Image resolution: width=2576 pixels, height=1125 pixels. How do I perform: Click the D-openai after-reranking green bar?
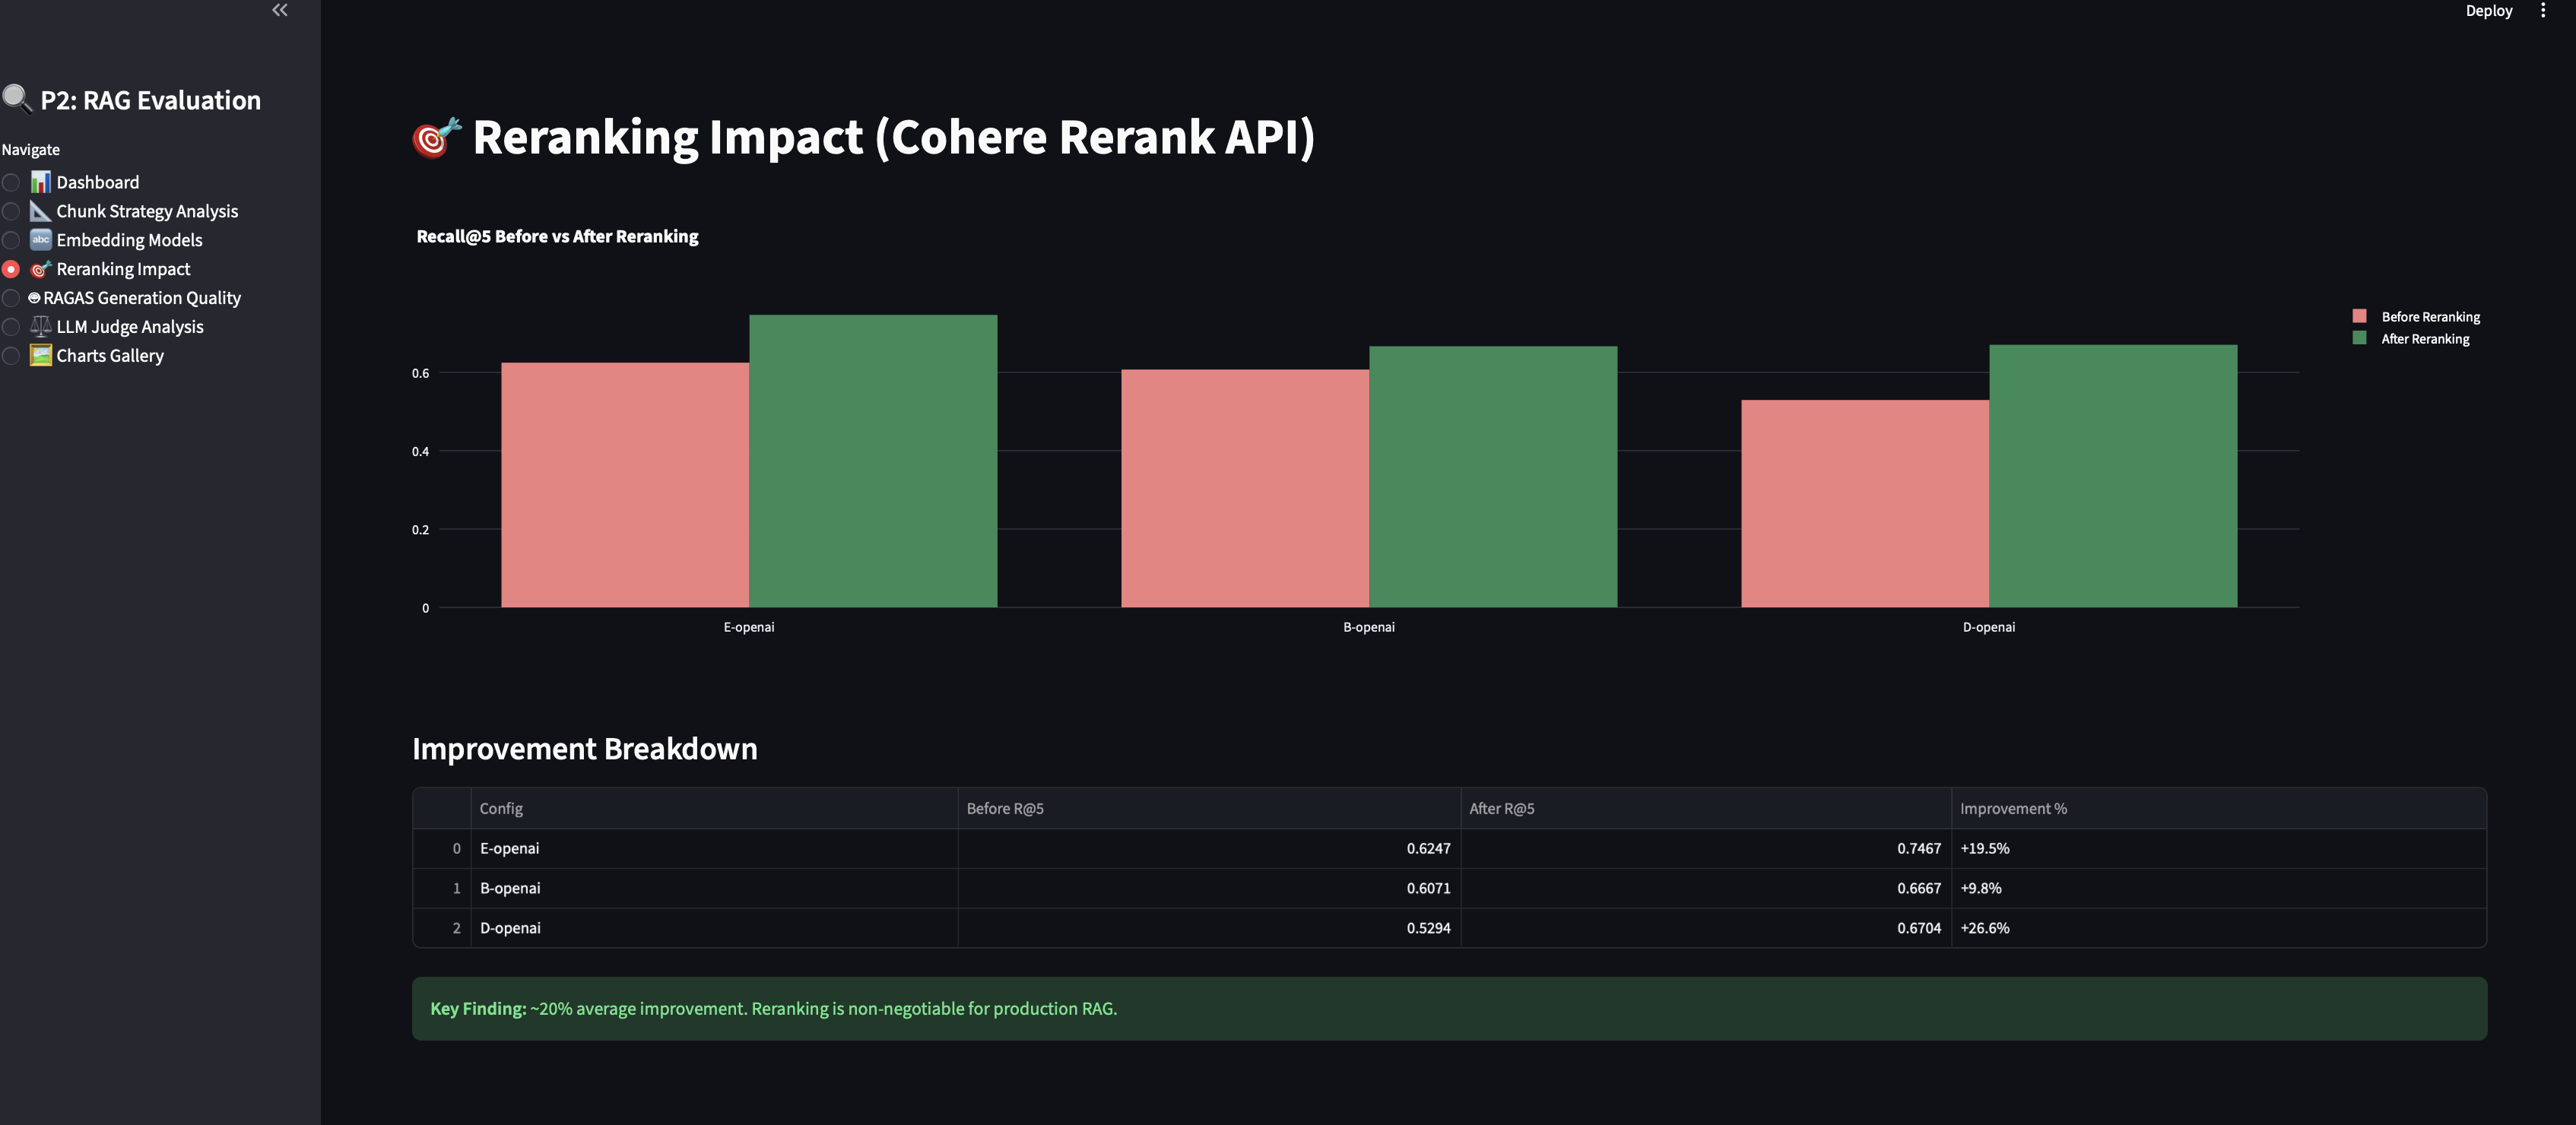(2113, 476)
